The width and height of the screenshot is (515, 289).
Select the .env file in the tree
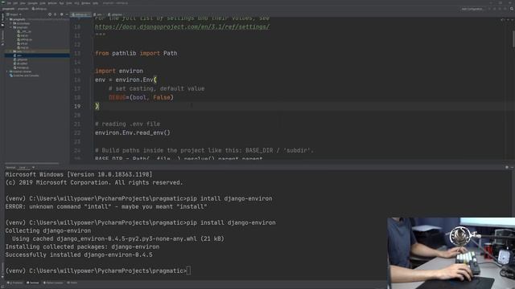pyautogui.click(x=18, y=55)
